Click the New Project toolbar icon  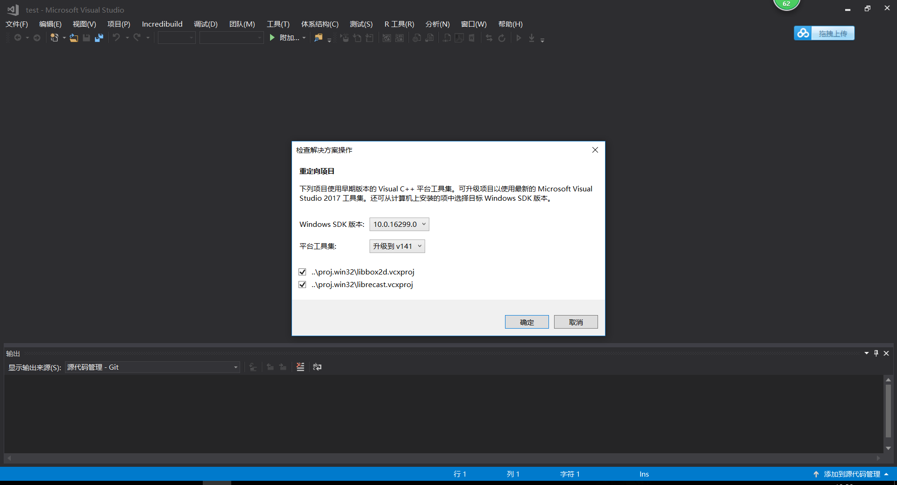(x=55, y=38)
